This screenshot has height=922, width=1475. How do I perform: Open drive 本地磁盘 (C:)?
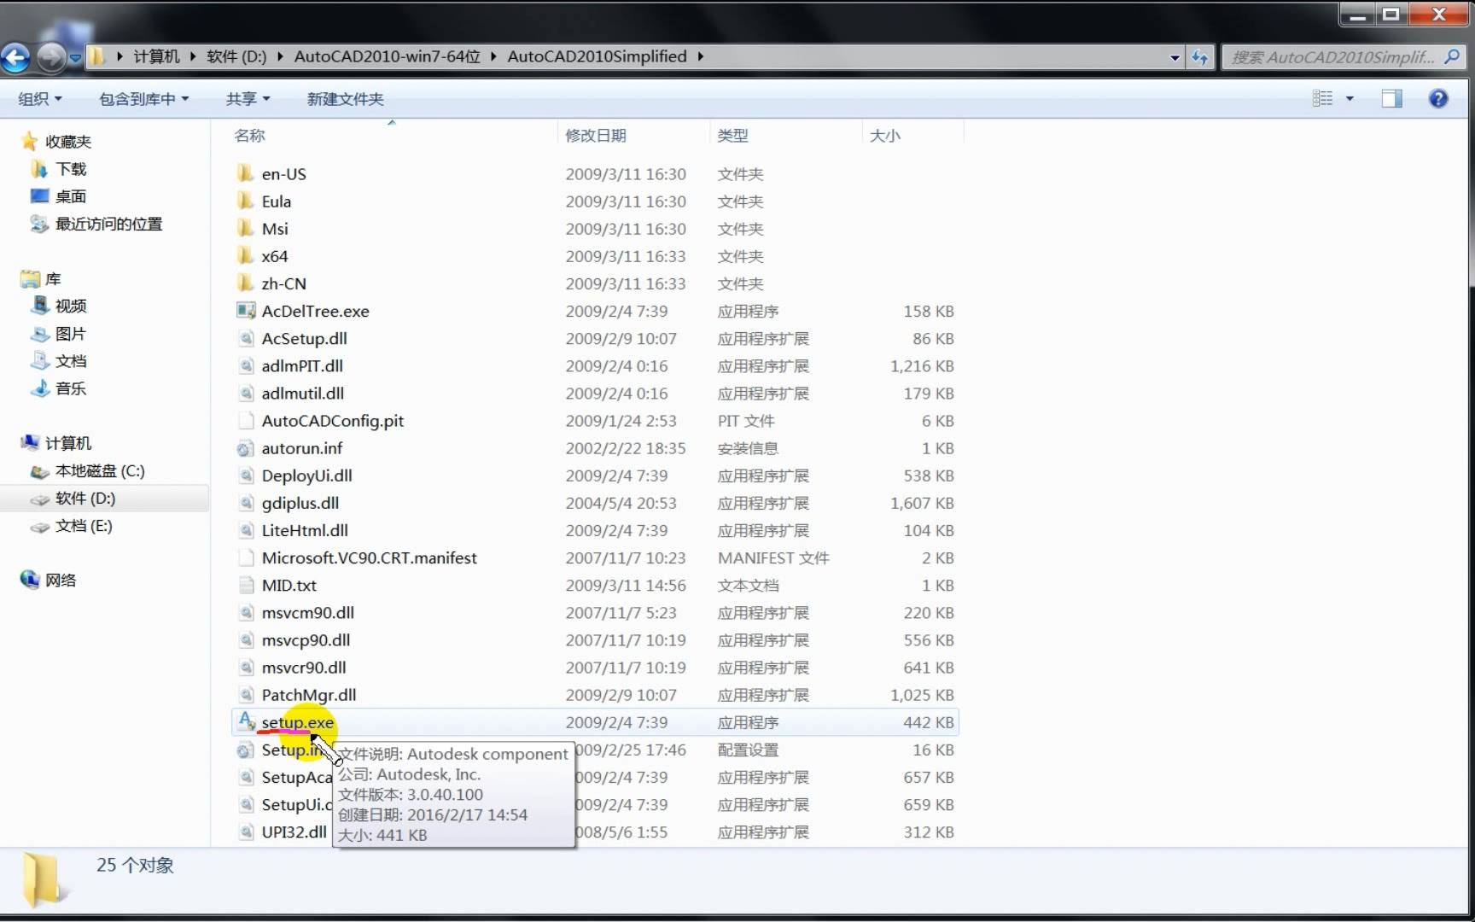point(100,471)
